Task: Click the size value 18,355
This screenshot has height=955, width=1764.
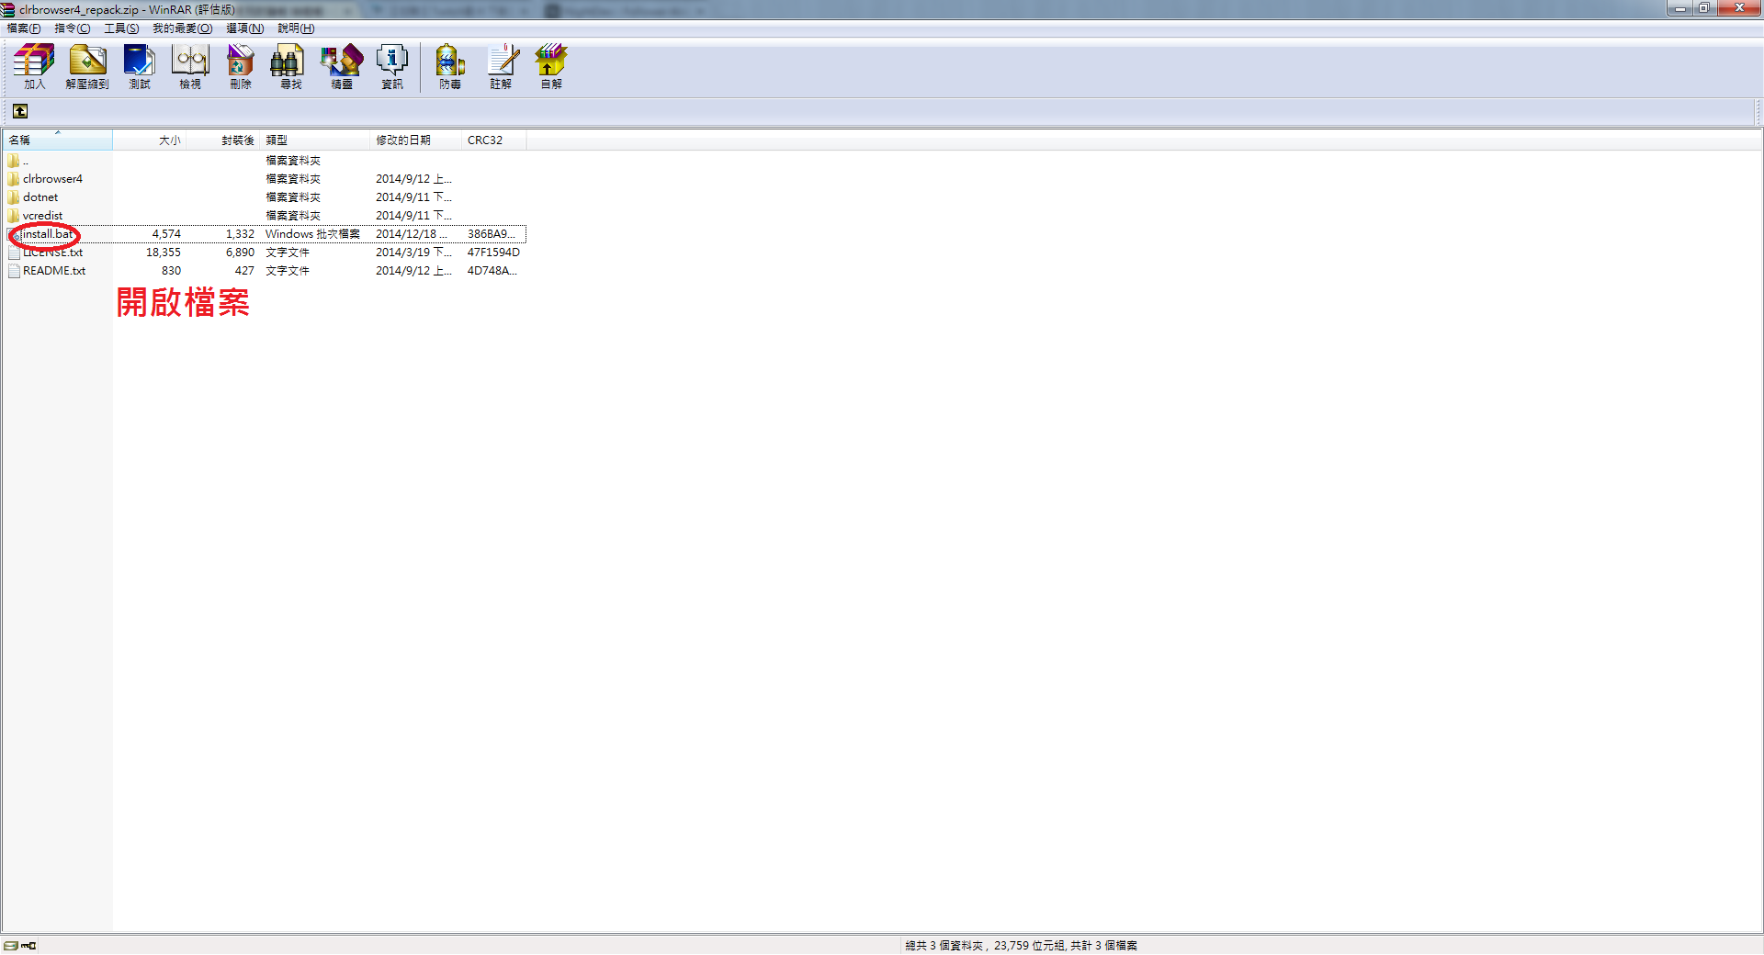Action: pos(164,253)
